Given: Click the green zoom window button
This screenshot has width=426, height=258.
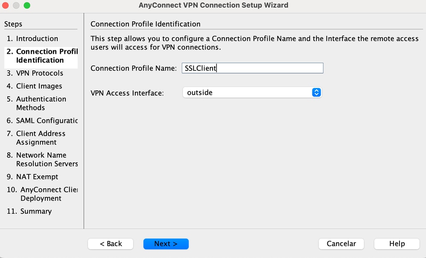Looking at the screenshot, I should (x=27, y=6).
